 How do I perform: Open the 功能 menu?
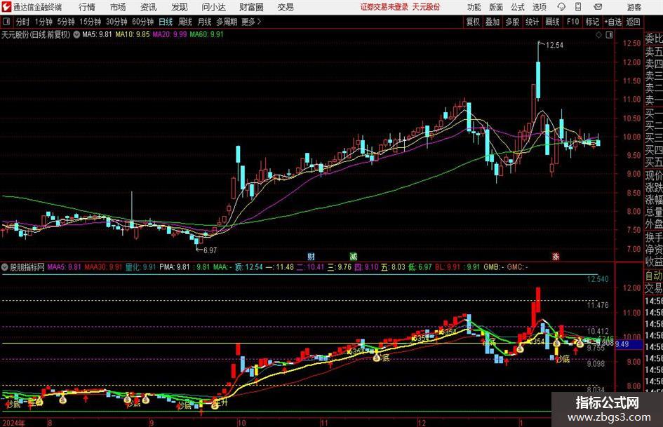[474, 7]
